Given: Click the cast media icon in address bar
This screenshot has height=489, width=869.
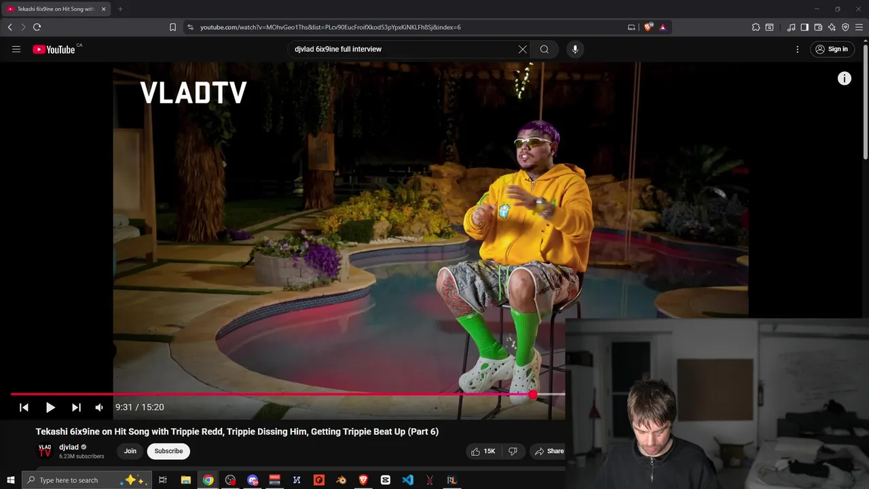Looking at the screenshot, I should [x=631, y=27].
